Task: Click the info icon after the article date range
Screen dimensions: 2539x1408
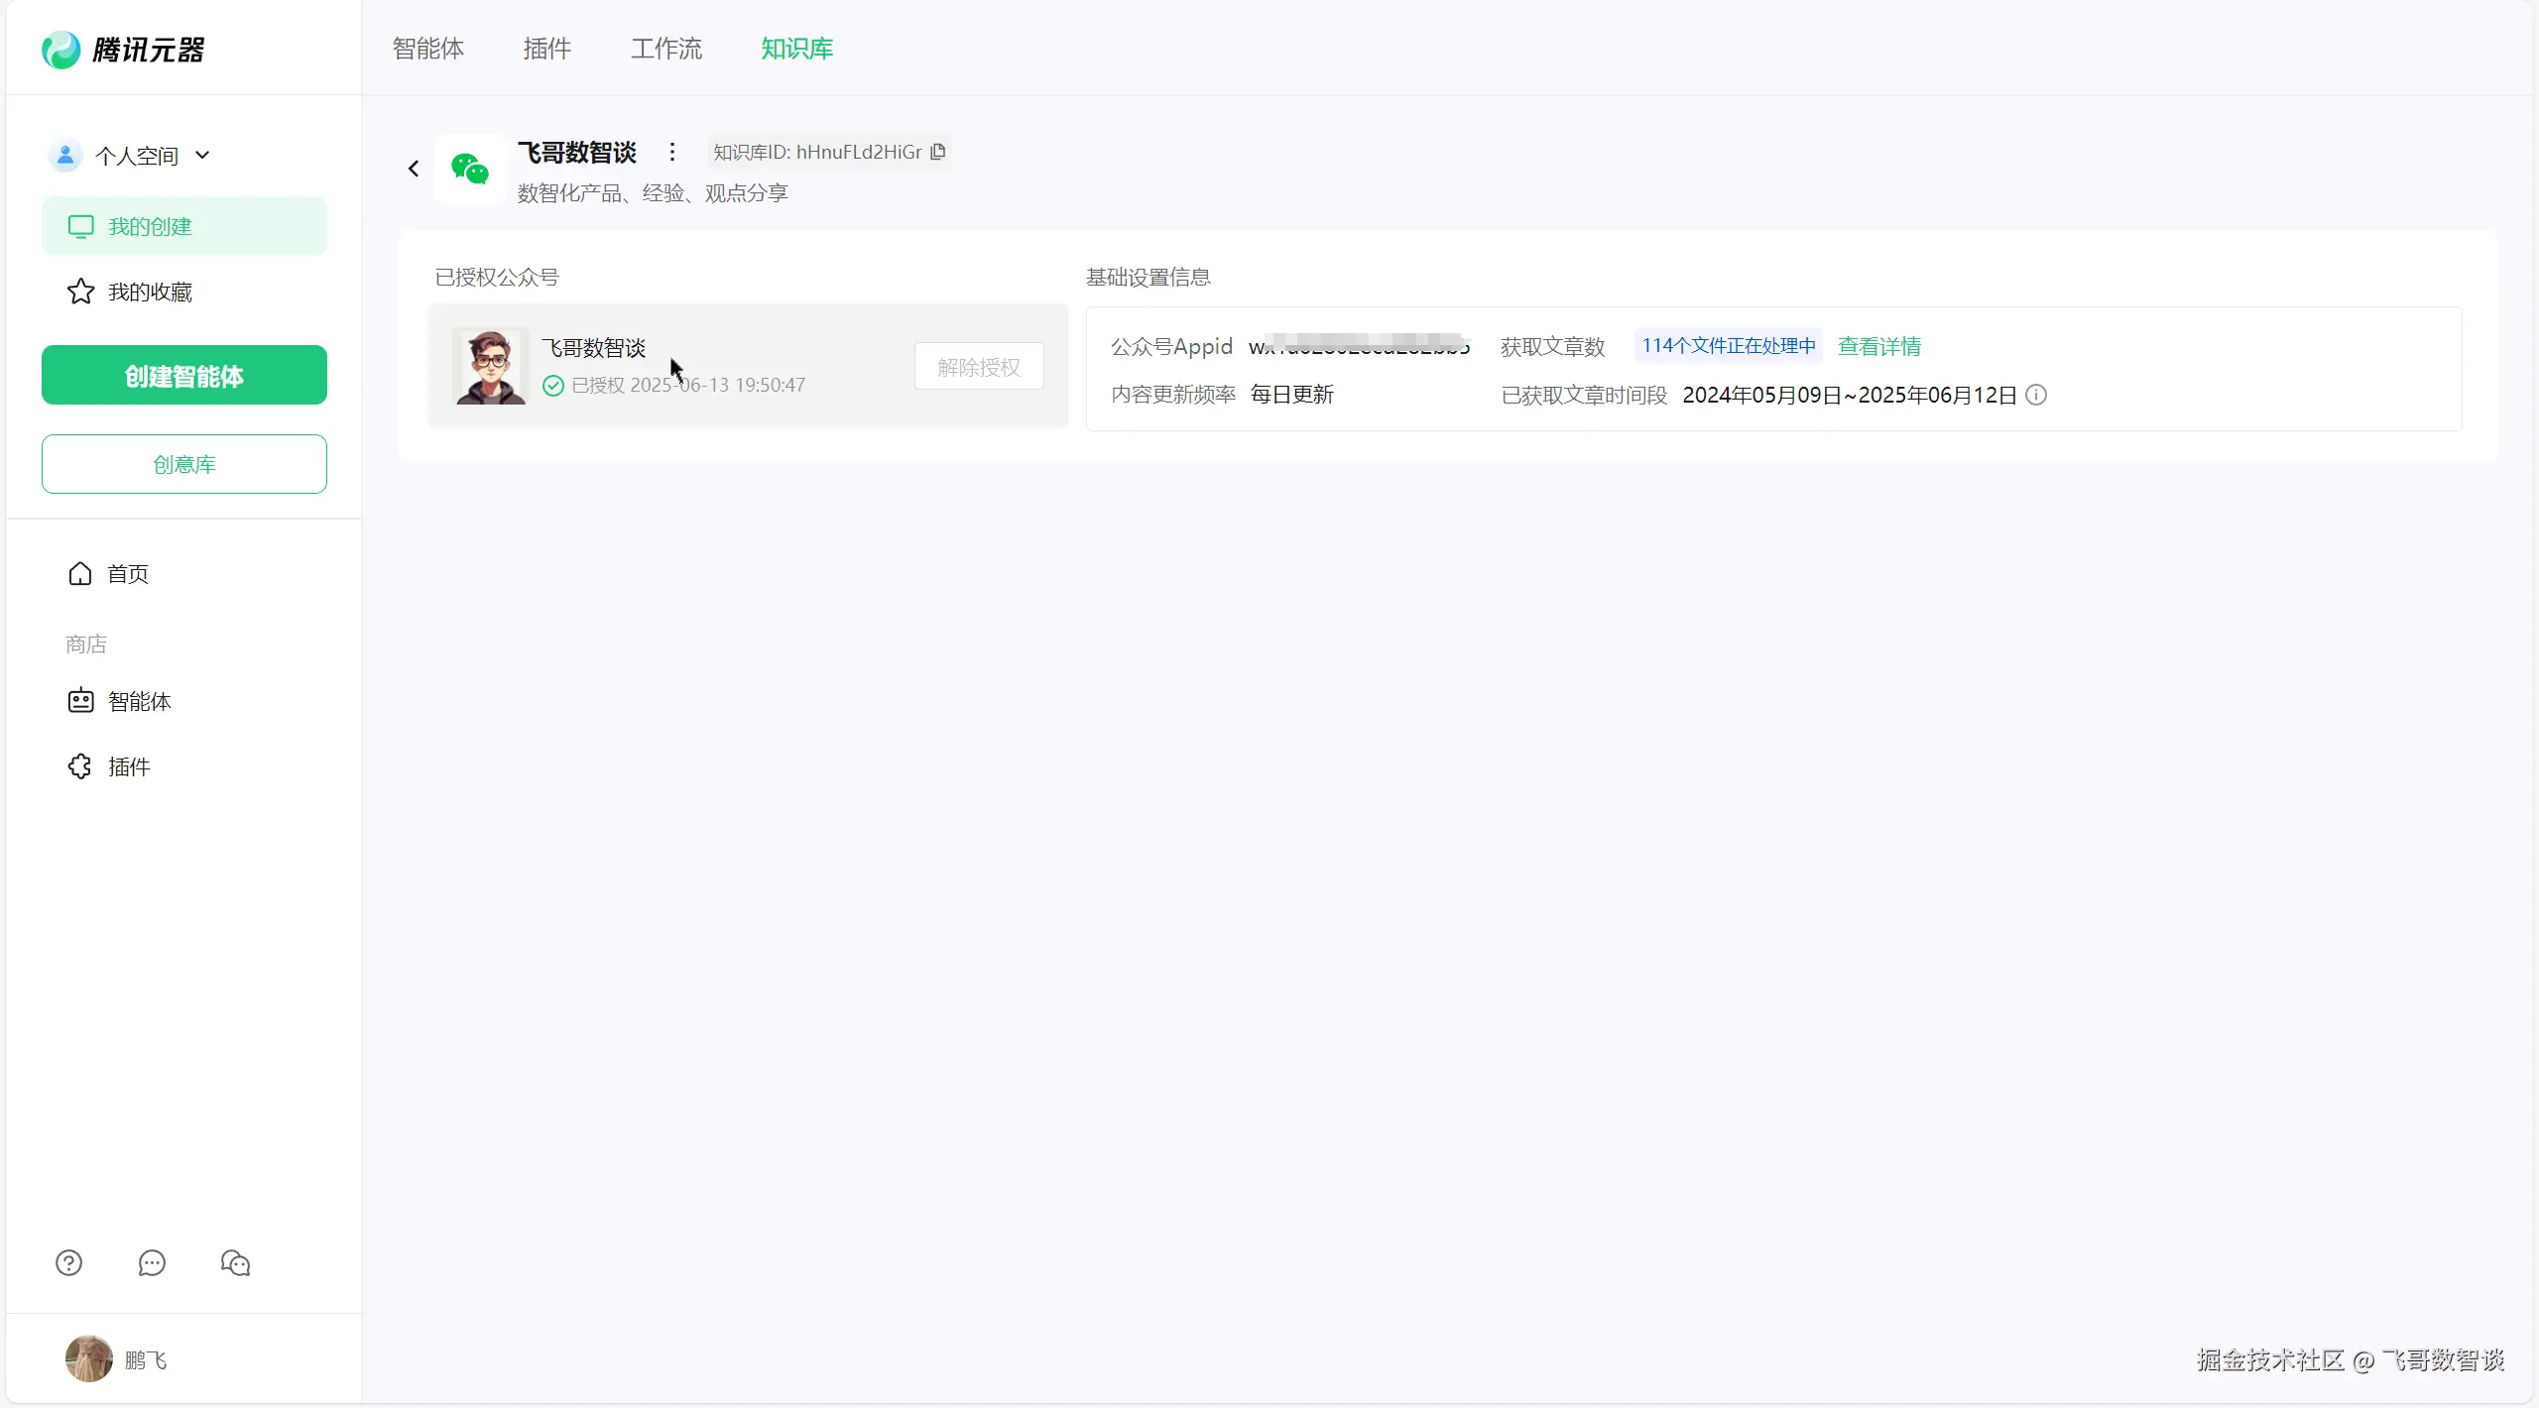Action: [x=2036, y=395]
